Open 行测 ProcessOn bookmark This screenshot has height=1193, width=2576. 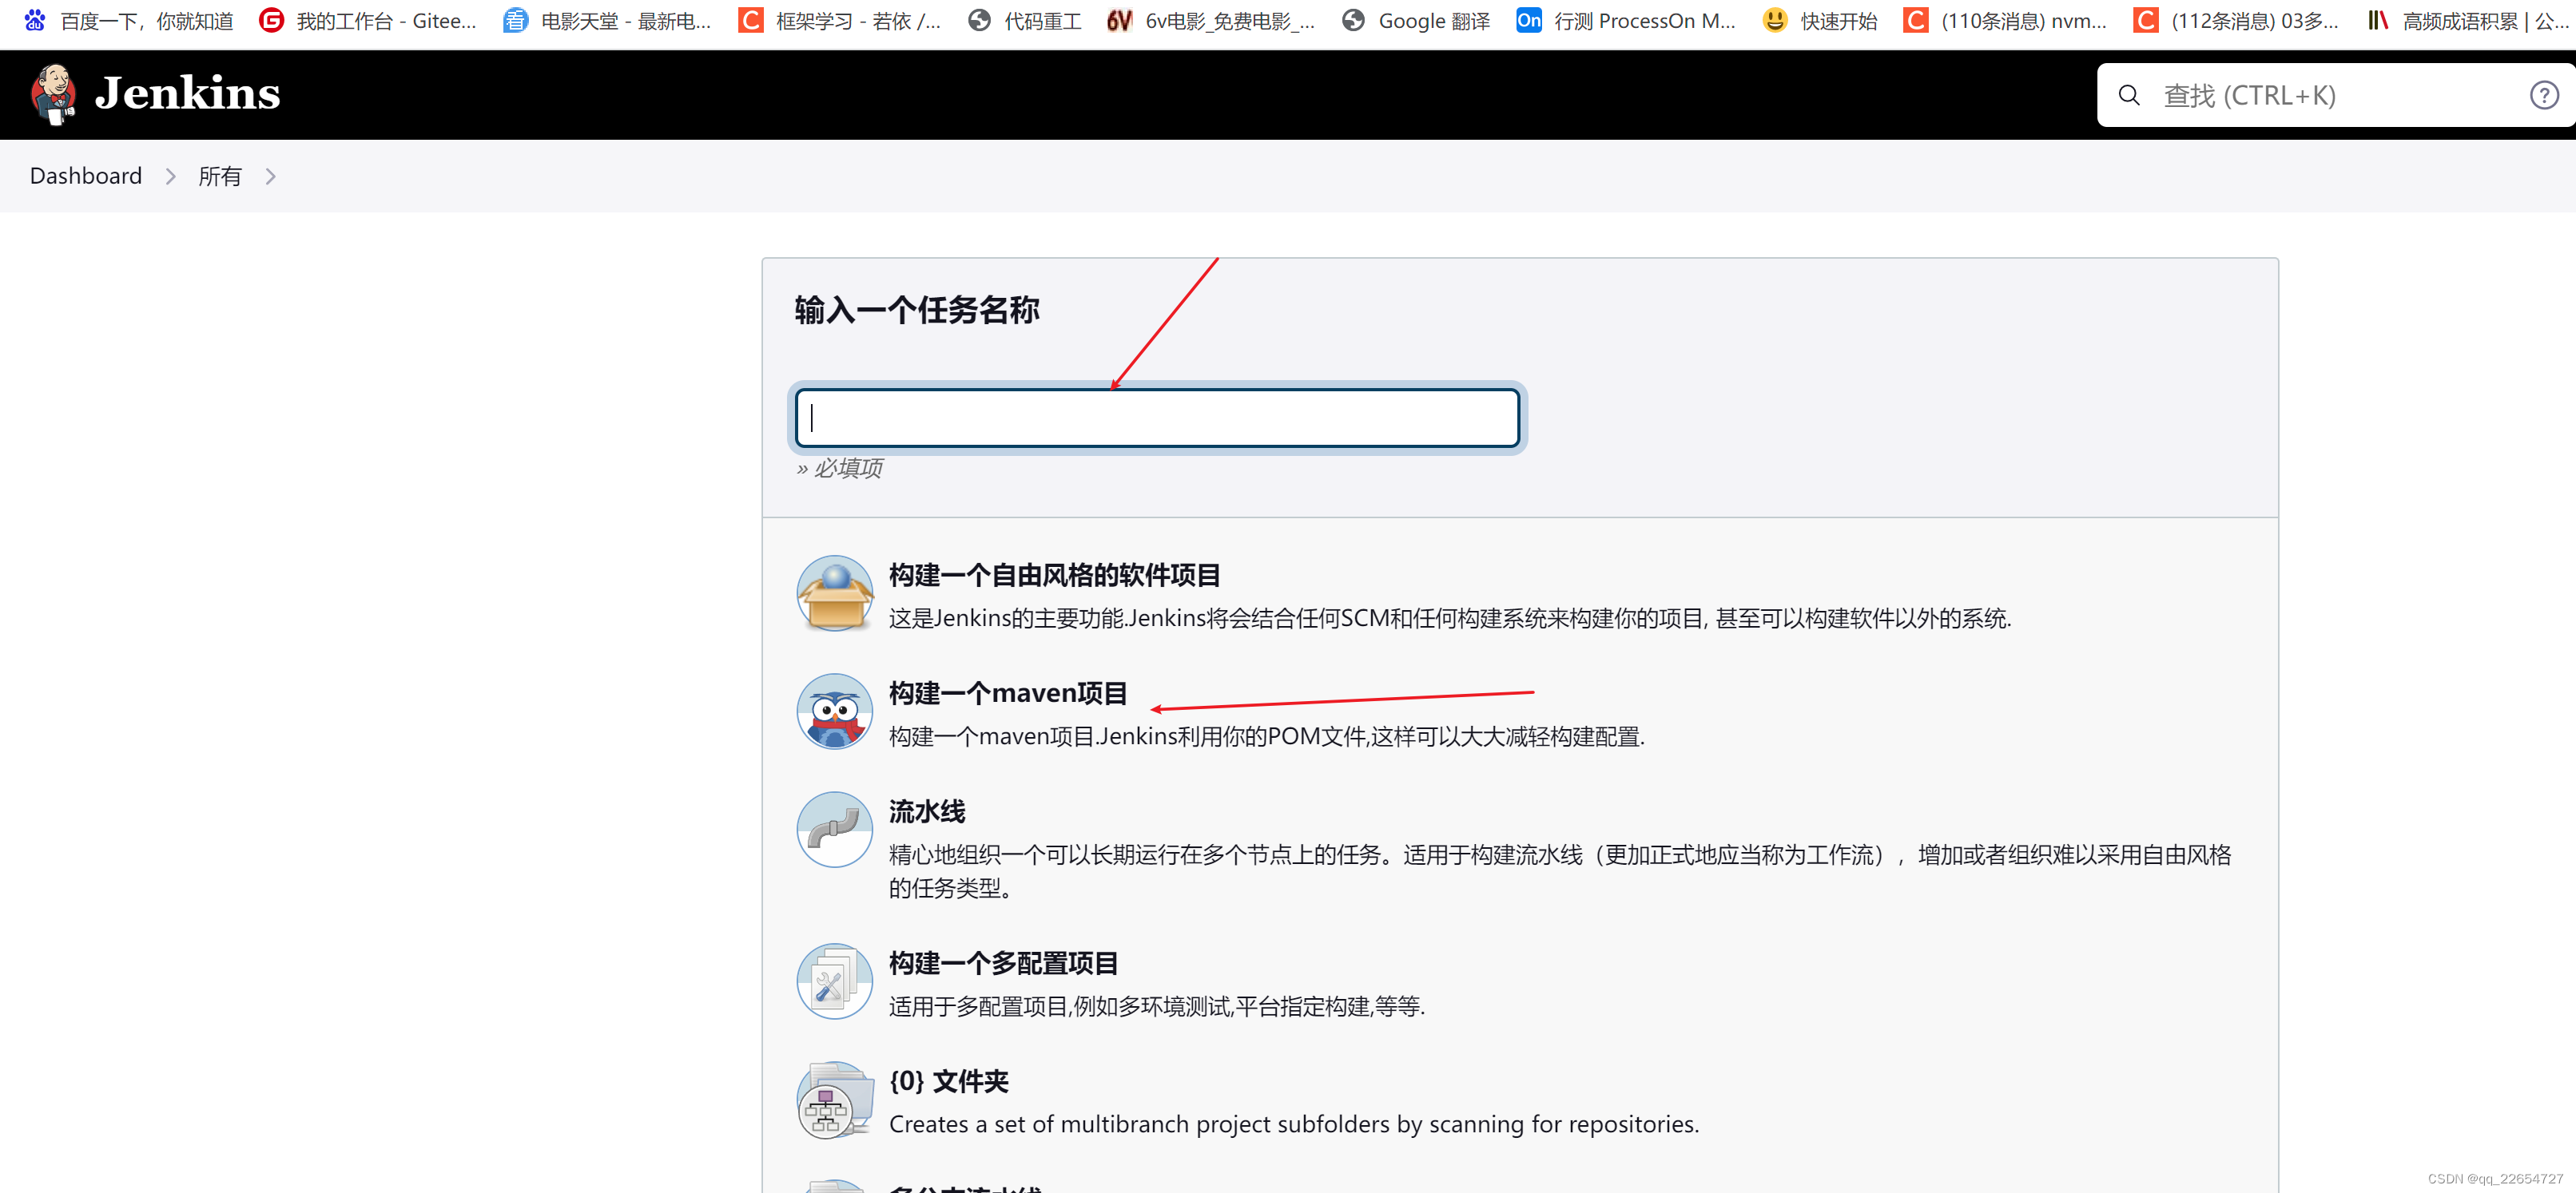[1626, 21]
